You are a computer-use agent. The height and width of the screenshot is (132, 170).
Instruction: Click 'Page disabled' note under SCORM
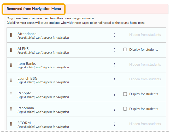tap(43, 127)
